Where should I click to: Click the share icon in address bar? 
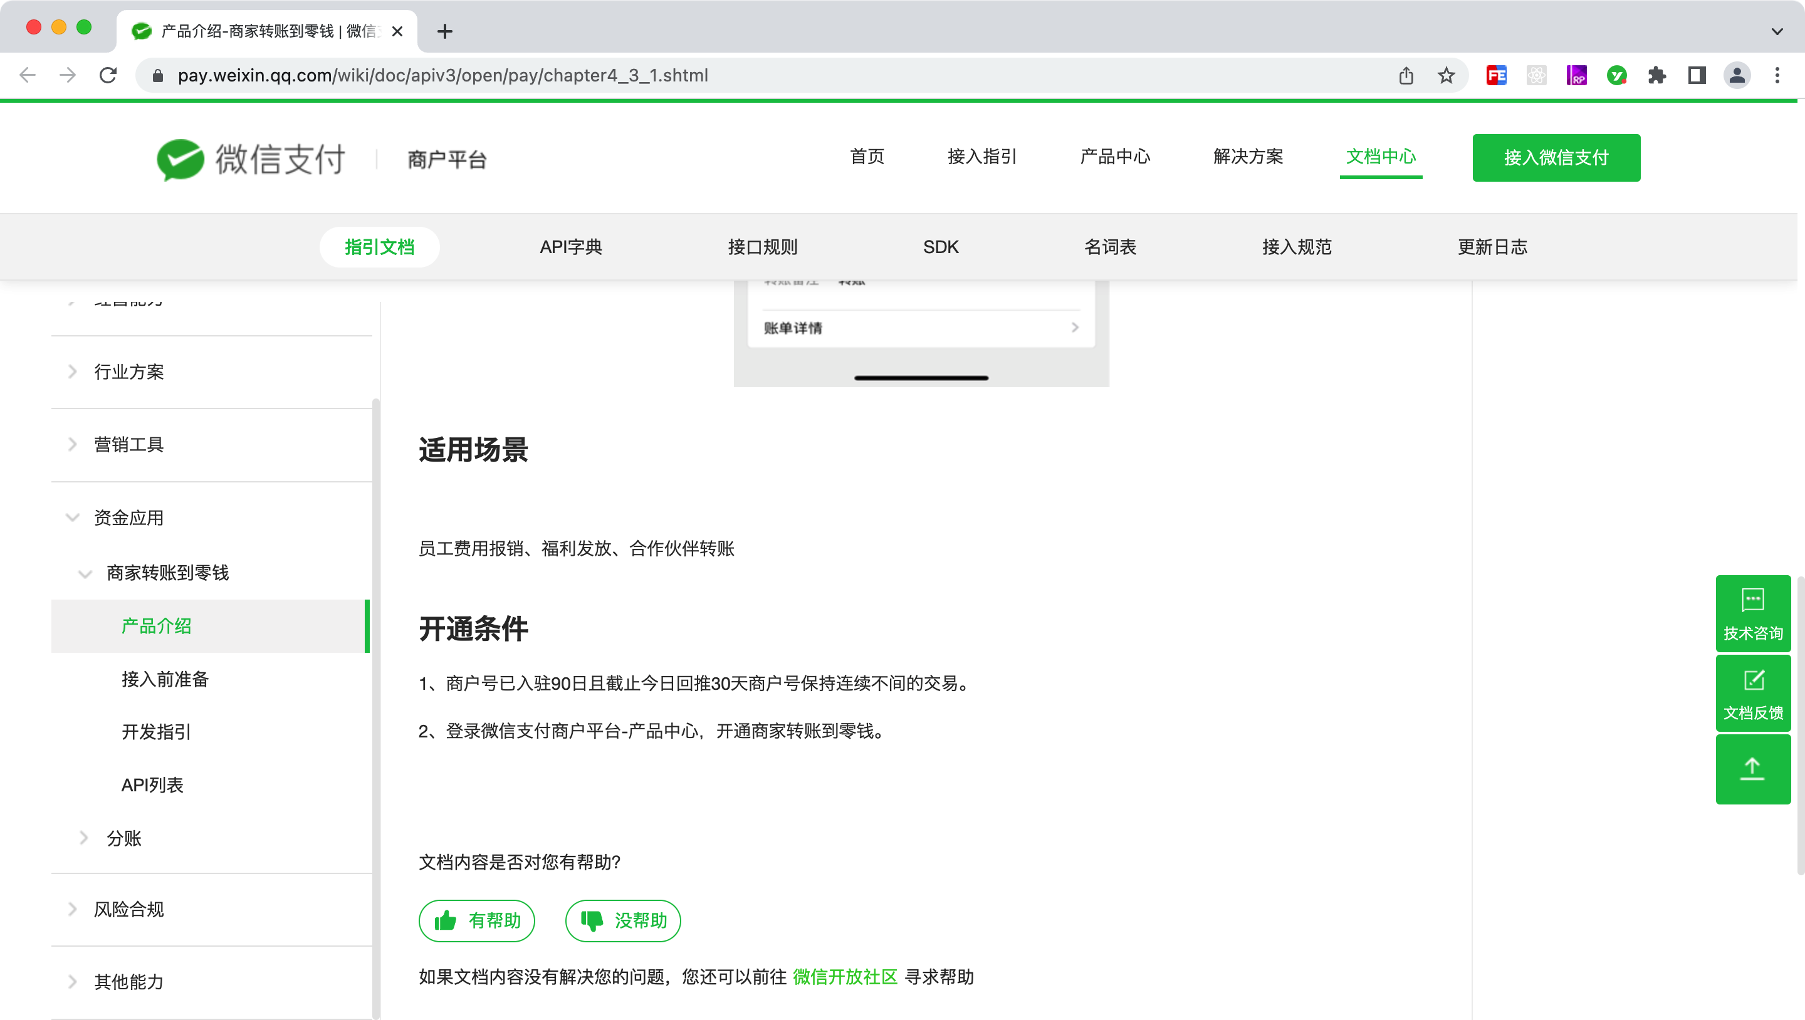(x=1406, y=76)
